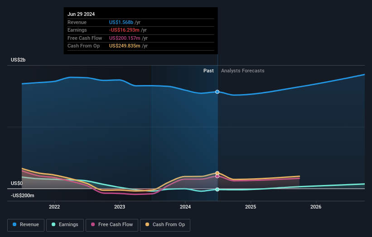
Task: Click the 2022 x-axis label
Action: 54,207
